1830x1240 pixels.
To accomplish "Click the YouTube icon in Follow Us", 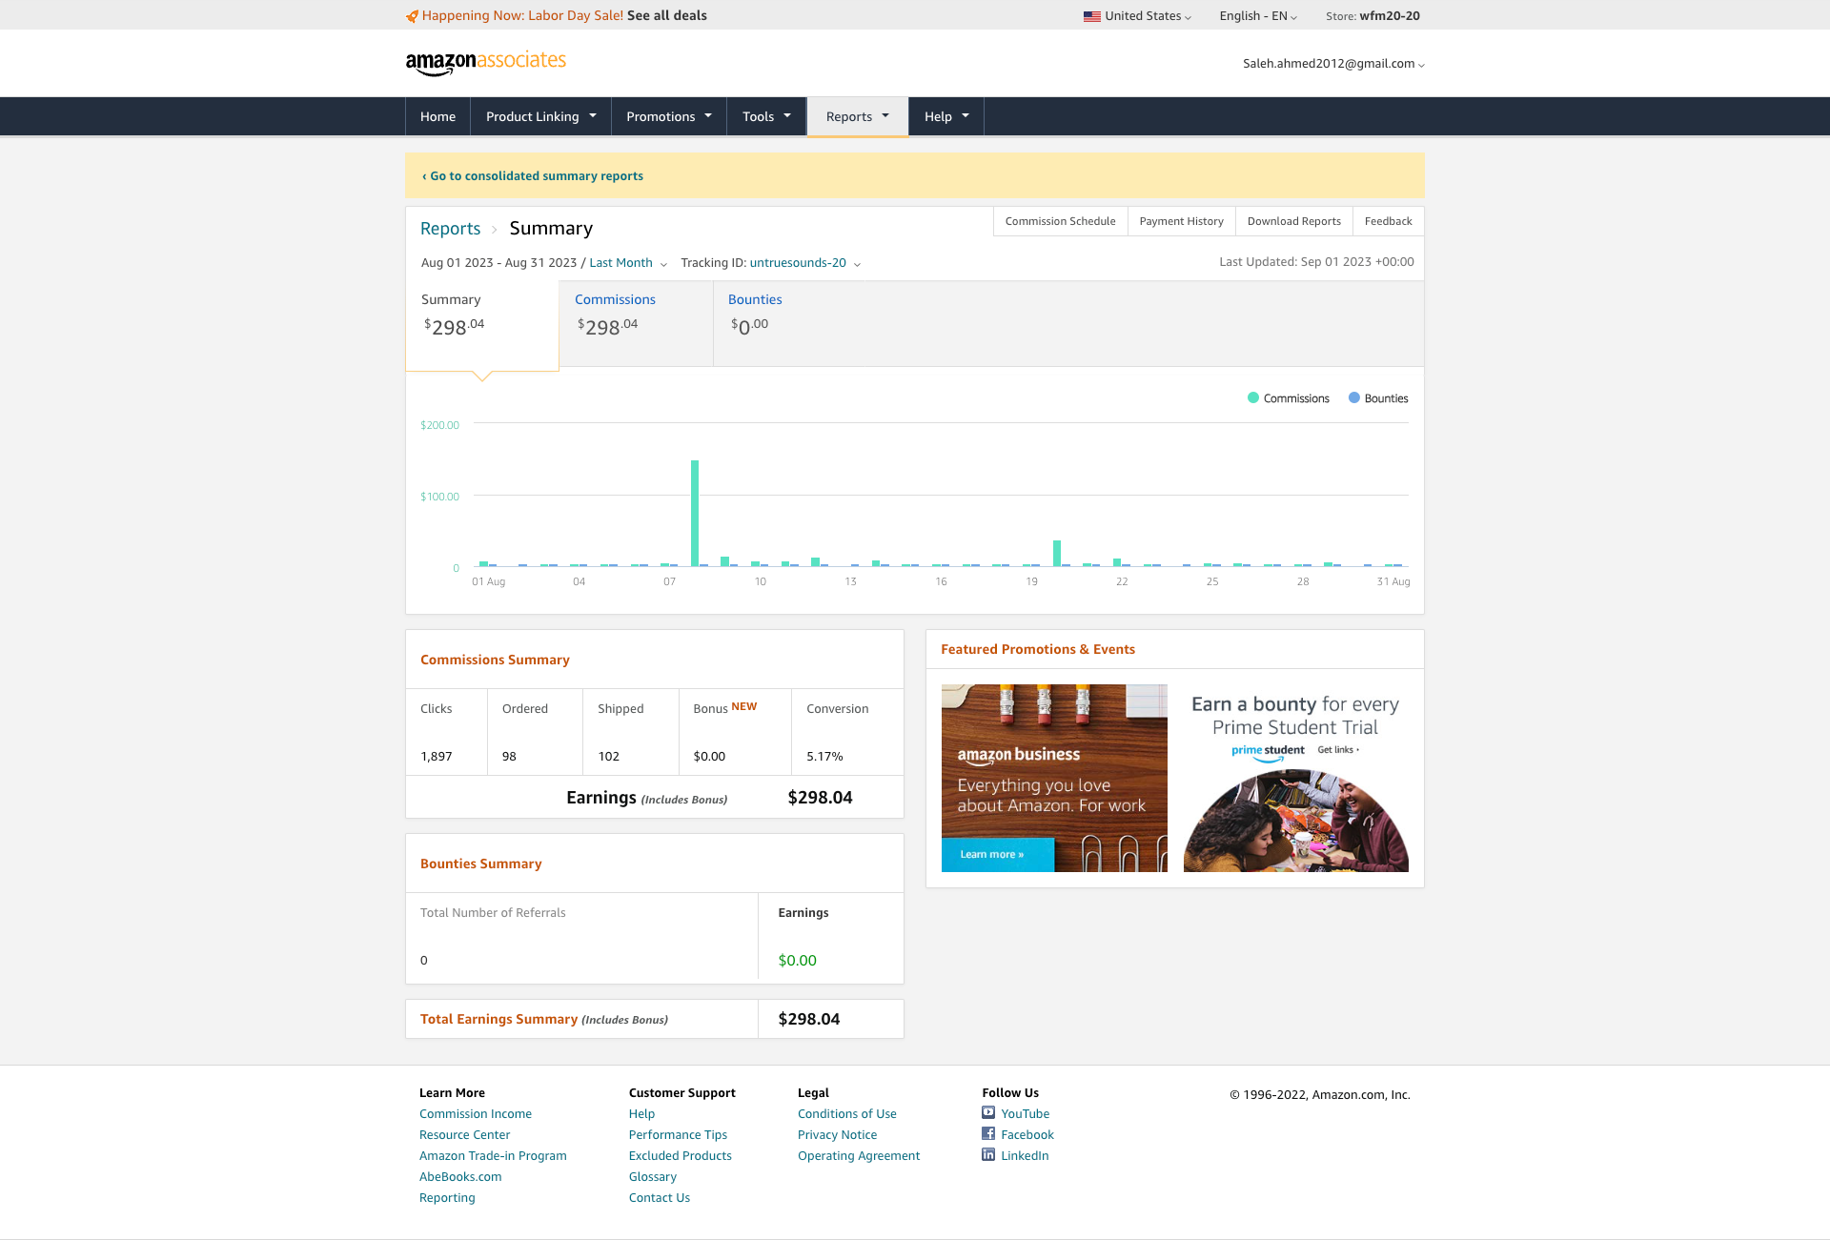I will pos(988,1112).
